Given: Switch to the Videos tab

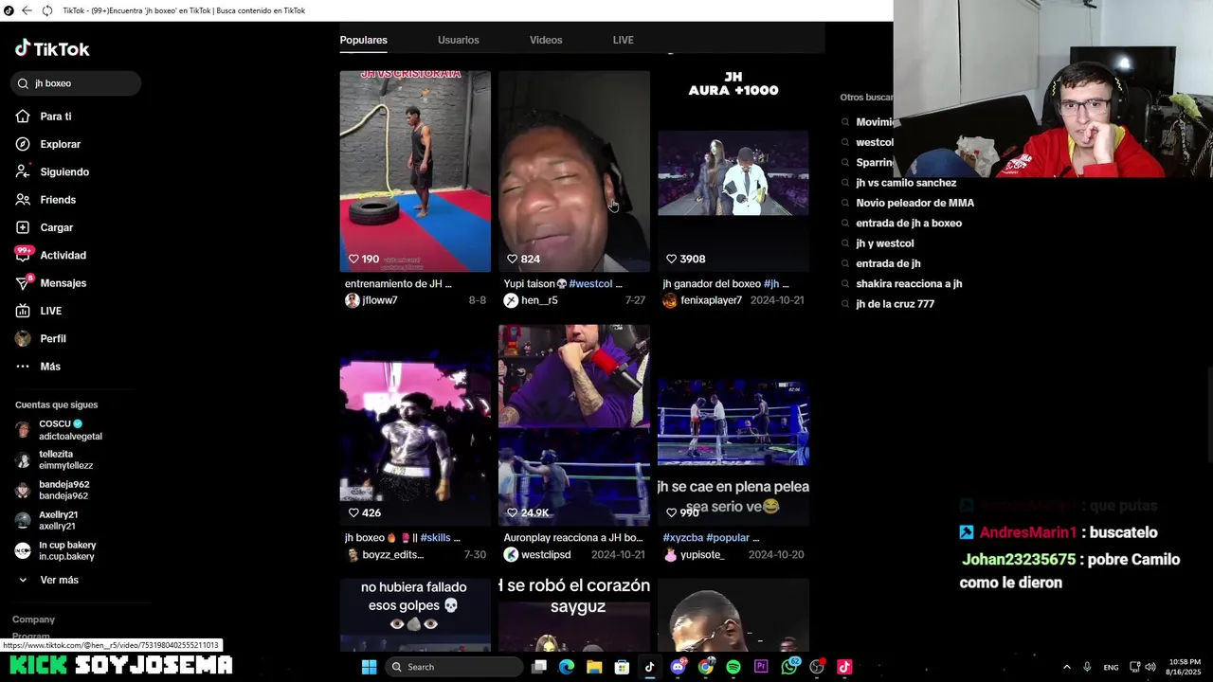Looking at the screenshot, I should point(546,40).
